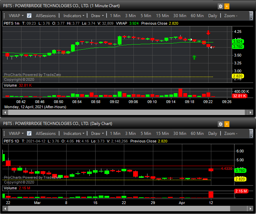Click red down arrow marker on minute chart
This screenshot has height=214, width=256.
point(208,33)
